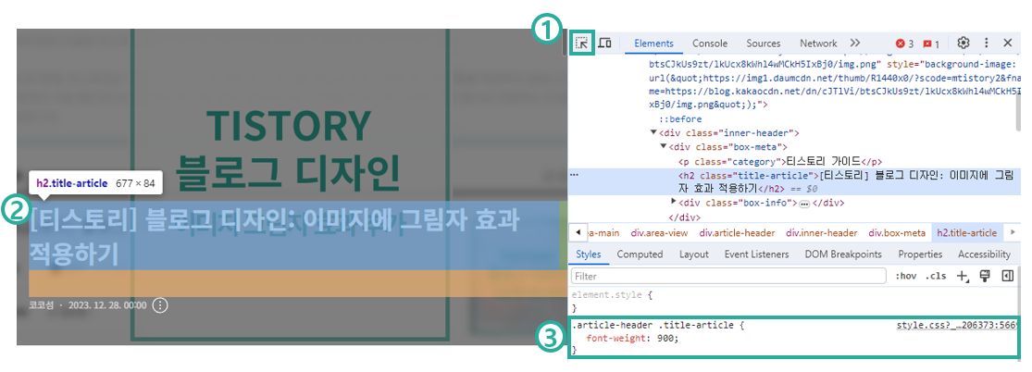This screenshot has height=372, width=1032.
Task: Select div.article-header breadcrumb
Action: point(737,233)
